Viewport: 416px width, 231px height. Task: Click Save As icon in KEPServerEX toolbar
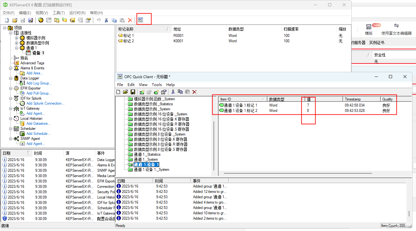tap(31, 20)
